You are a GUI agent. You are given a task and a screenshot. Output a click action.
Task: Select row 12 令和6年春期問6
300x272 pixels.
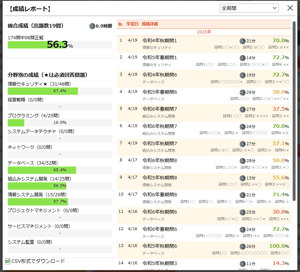coord(204,233)
